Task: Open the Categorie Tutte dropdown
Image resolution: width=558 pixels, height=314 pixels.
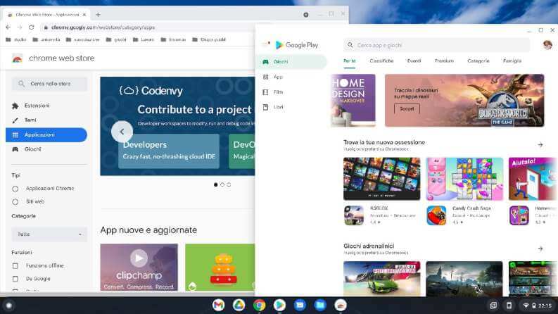Action: (49, 234)
